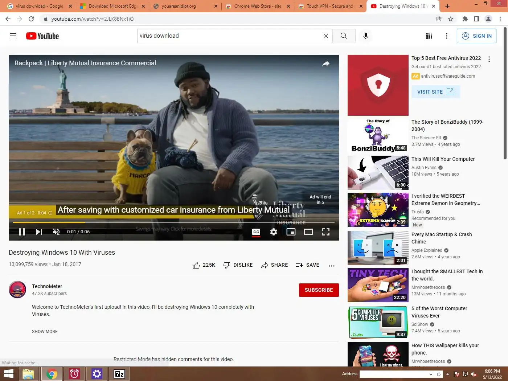The height and width of the screenshot is (381, 508).
Task: Start voice search with microphone
Action: pyautogui.click(x=366, y=36)
